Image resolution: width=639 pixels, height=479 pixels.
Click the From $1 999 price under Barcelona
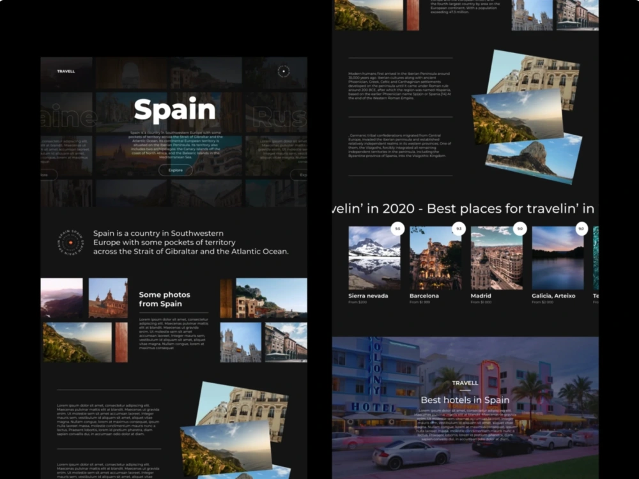click(x=419, y=302)
